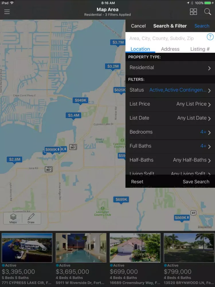Expand the List Price filter

click(170, 104)
